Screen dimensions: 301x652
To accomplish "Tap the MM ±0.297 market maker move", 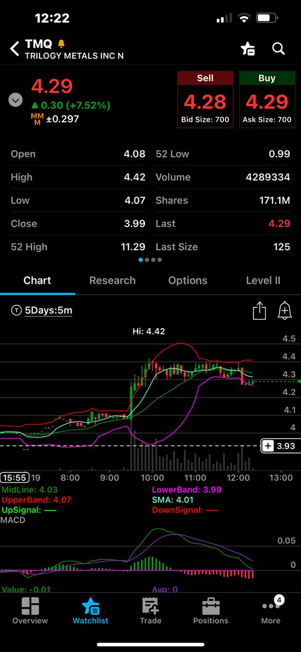I will (56, 118).
